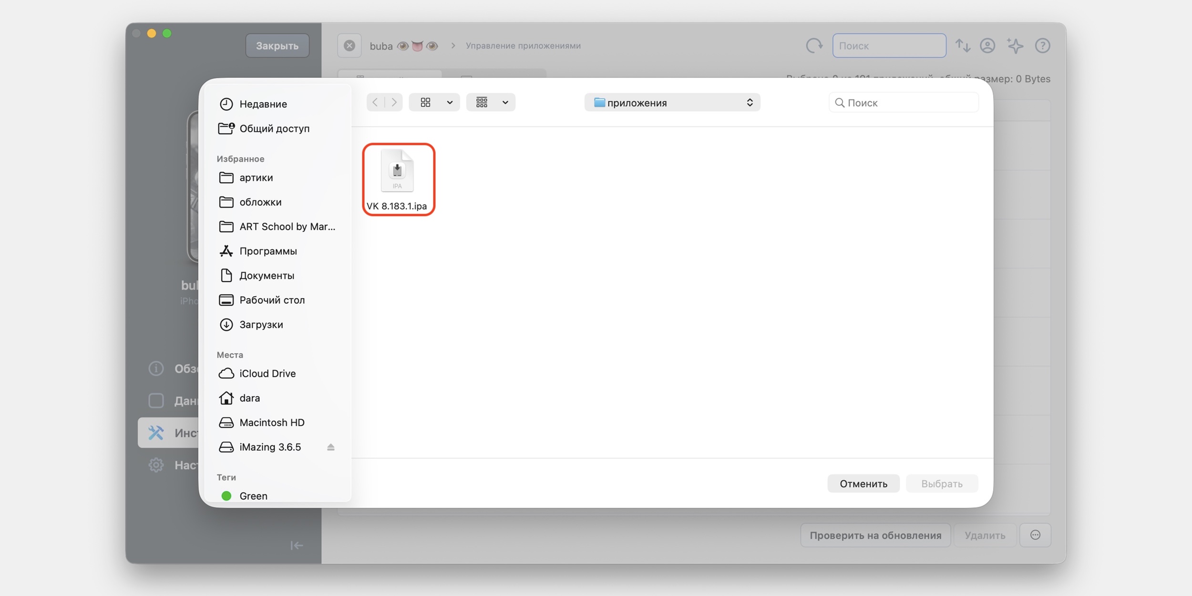Open the iMazing account icon
Image resolution: width=1192 pixels, height=596 pixels.
tap(987, 46)
